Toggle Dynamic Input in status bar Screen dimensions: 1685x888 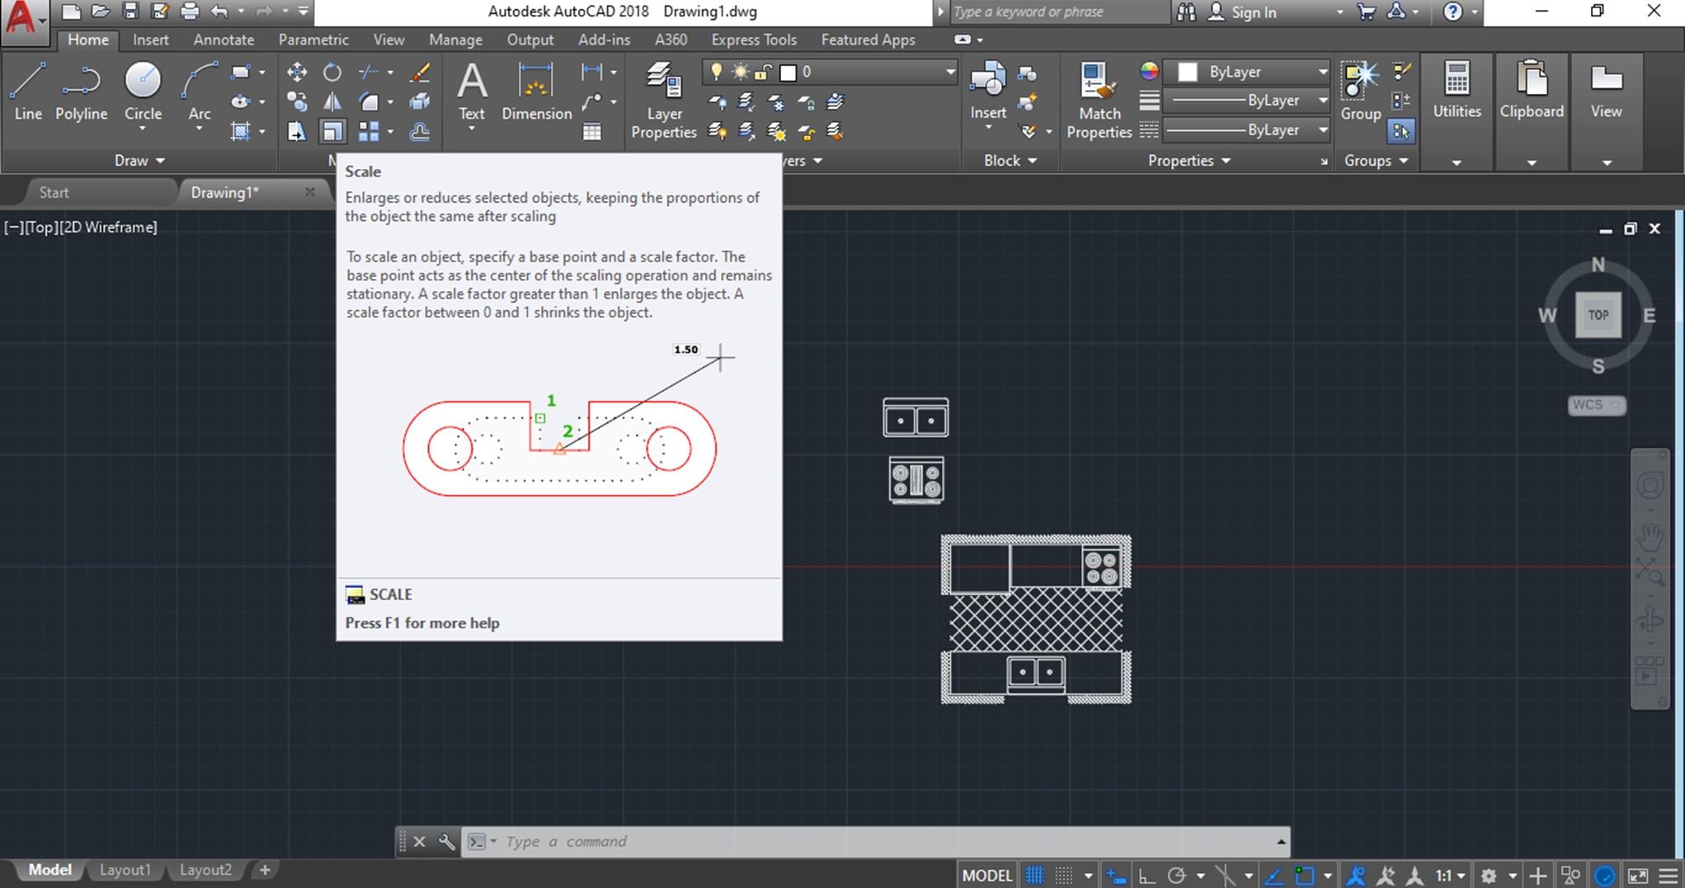pos(1117,876)
